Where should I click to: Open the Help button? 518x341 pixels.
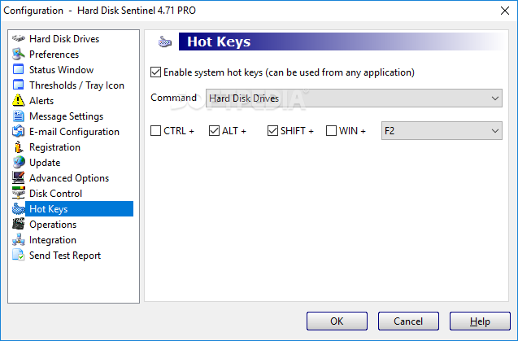pyautogui.click(x=480, y=321)
